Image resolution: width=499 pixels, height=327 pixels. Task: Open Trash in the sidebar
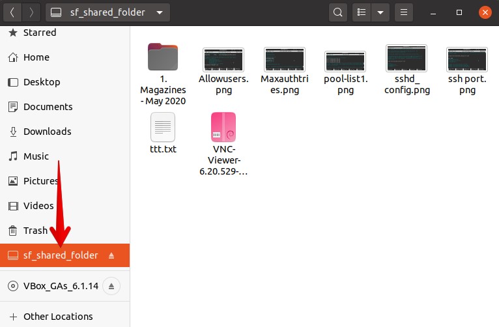[65, 231]
